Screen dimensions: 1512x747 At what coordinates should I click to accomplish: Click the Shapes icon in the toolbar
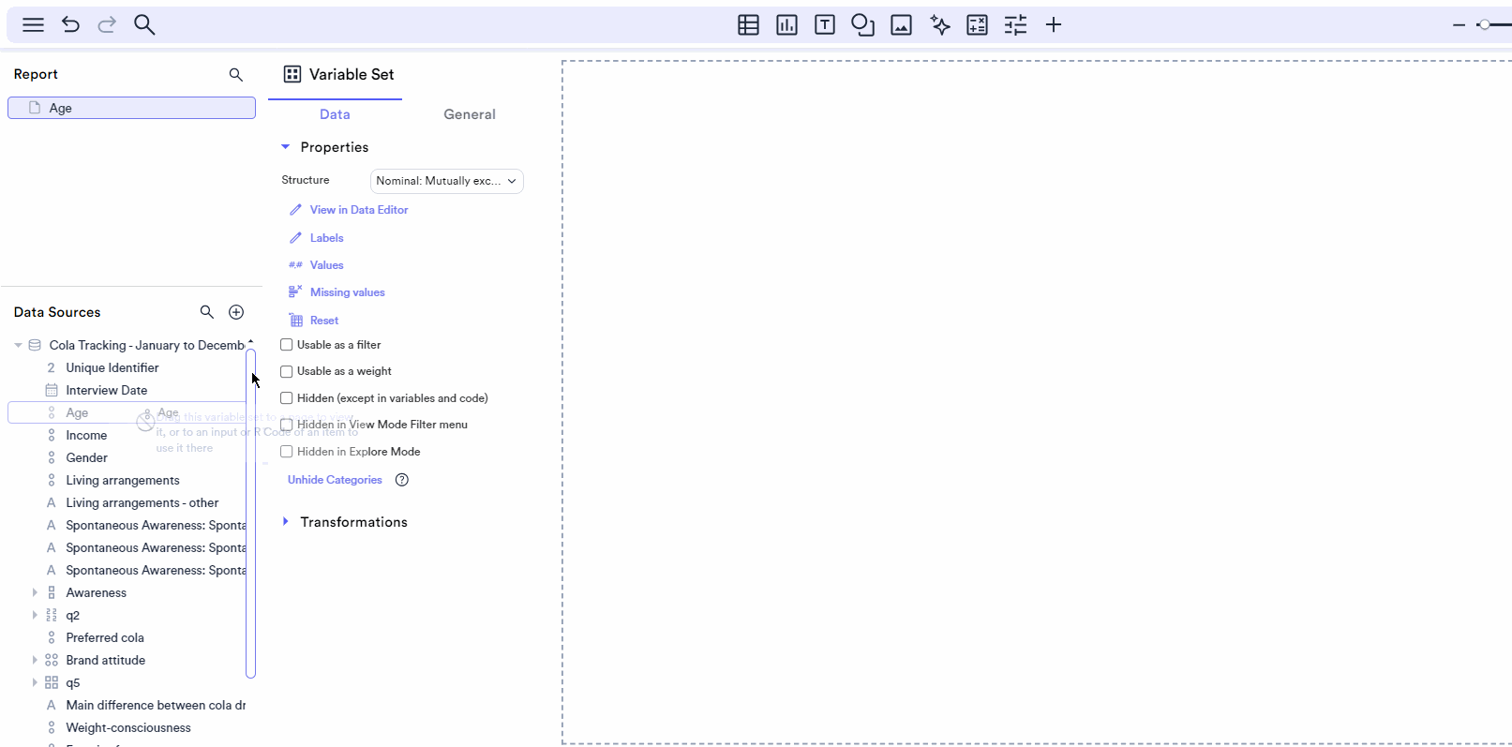pyautogui.click(x=862, y=25)
